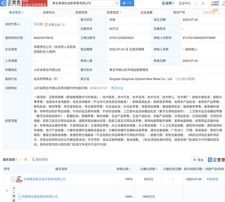Screen dimensions: 225x202
Task: Switch to the 企业发展 tab
Action: [146, 13]
